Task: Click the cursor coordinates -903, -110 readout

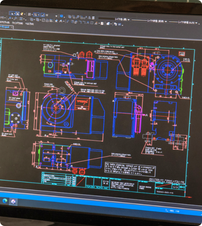Action: (x=174, y=211)
